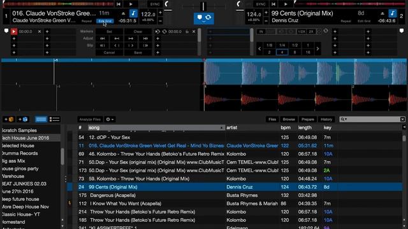This screenshot has width=408, height=229.
Task: Cancel beatgrid edits
Action: 109,52
